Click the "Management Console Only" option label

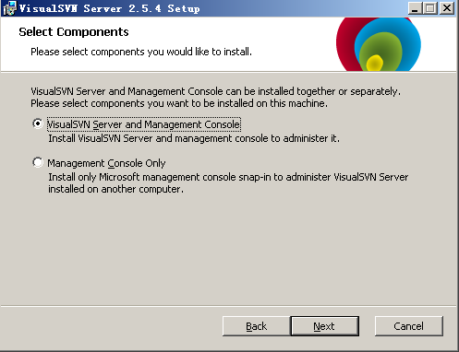106,163
